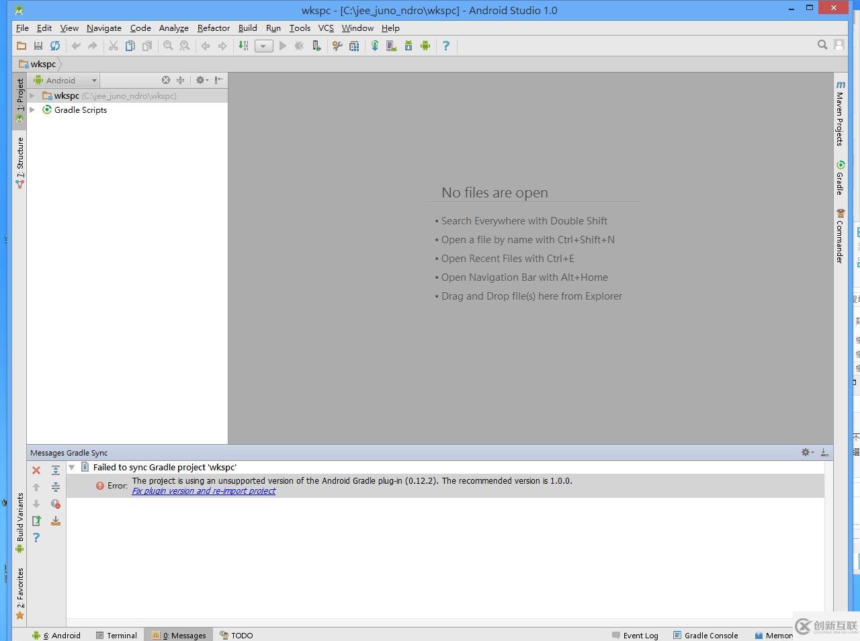This screenshot has height=641, width=860.
Task: Hide Messages panel with minimize icon
Action: tap(824, 452)
